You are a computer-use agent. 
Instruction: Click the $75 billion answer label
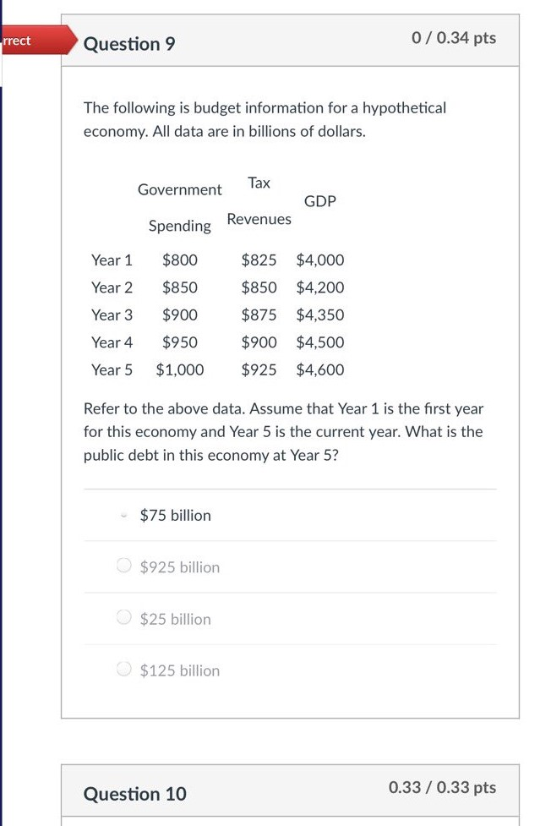[x=175, y=515]
